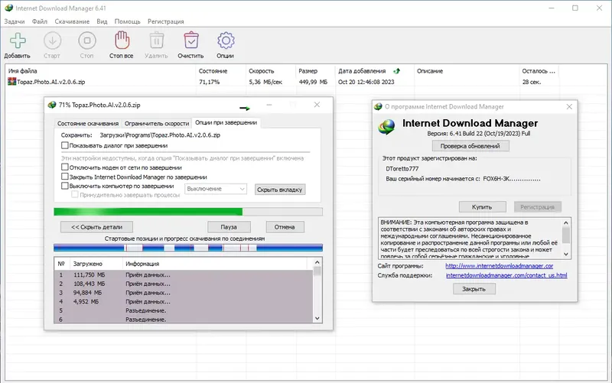Image resolution: width=612 pixels, height=383 pixels.
Task: Select connection row with 4,952 МБ
Action: click(x=184, y=302)
